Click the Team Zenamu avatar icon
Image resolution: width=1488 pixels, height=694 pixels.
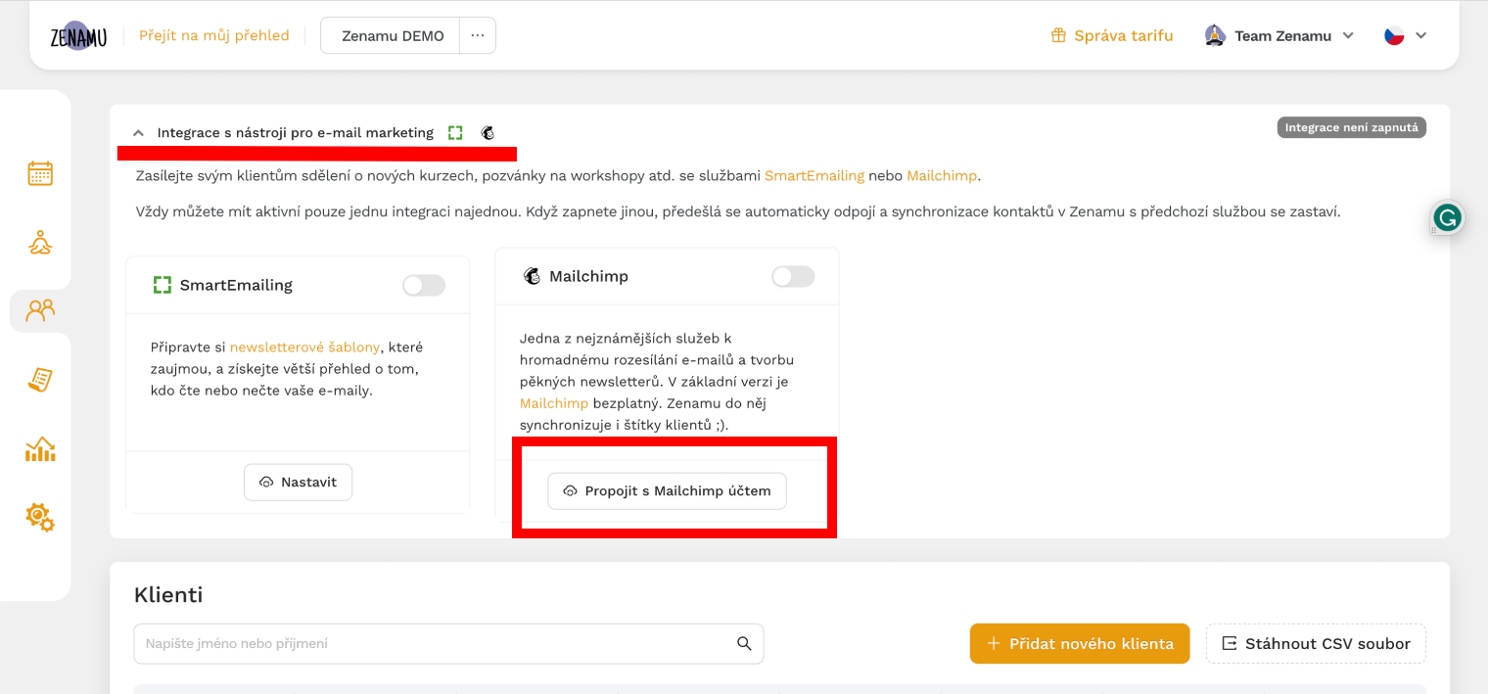(x=1215, y=35)
